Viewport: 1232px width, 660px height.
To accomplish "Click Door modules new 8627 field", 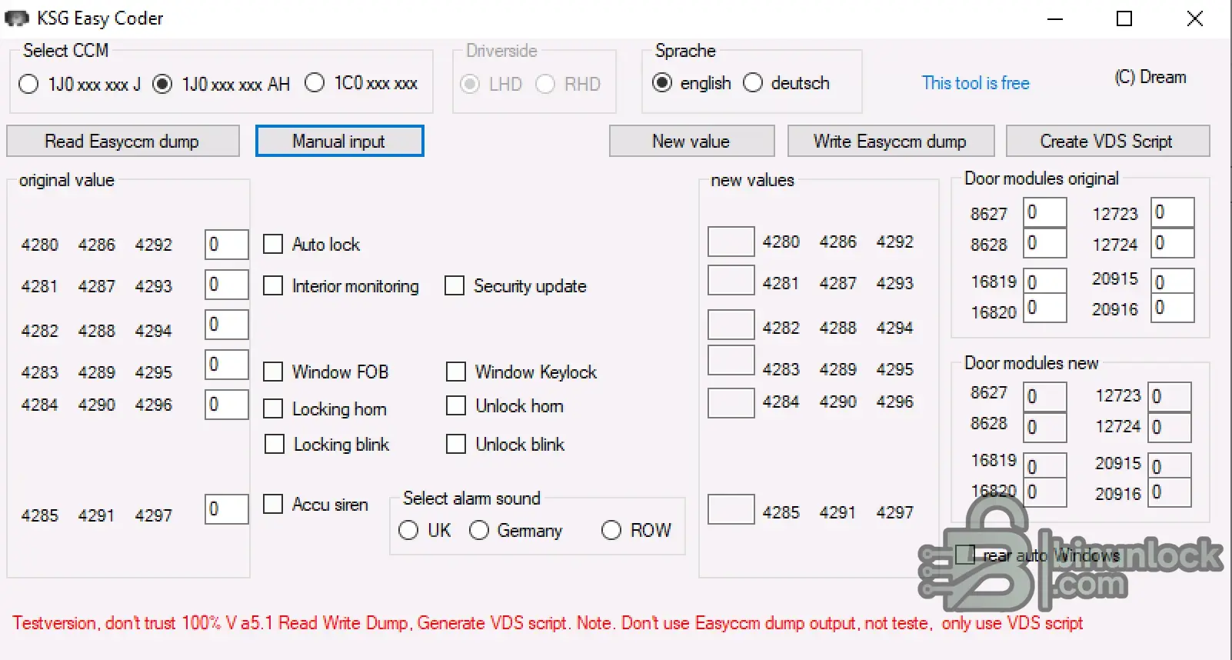I will pyautogui.click(x=1045, y=397).
